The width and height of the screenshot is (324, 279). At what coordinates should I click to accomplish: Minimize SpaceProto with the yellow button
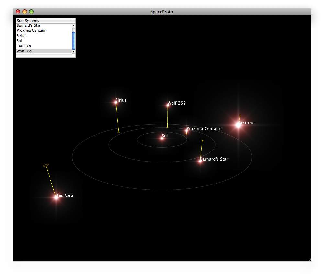[25, 12]
